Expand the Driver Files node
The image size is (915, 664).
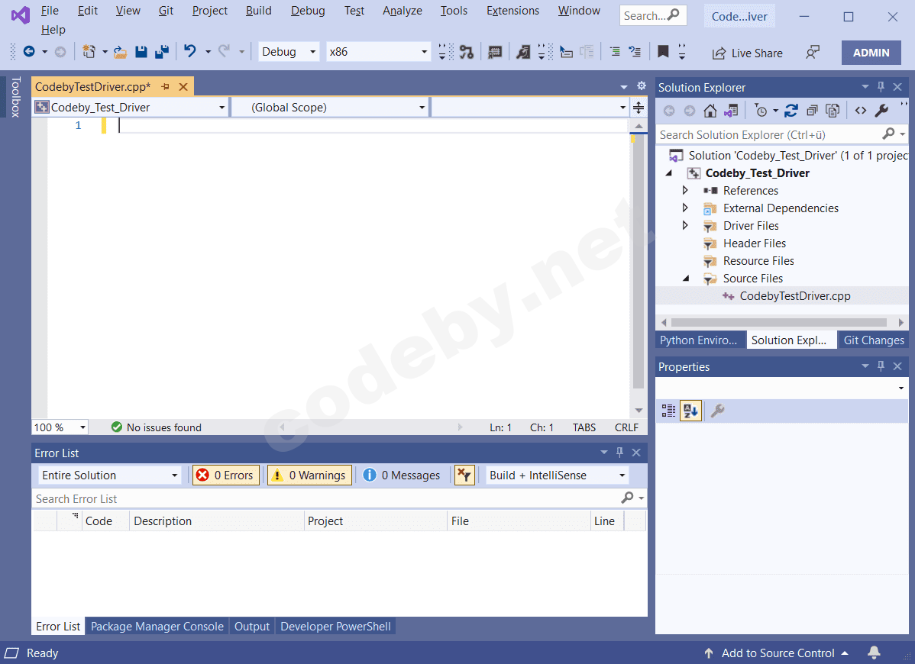(685, 226)
